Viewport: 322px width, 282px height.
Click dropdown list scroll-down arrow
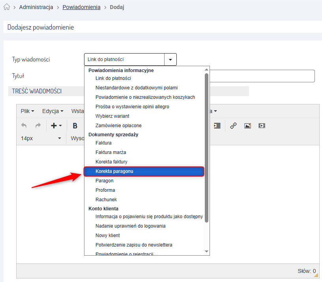pos(206,251)
